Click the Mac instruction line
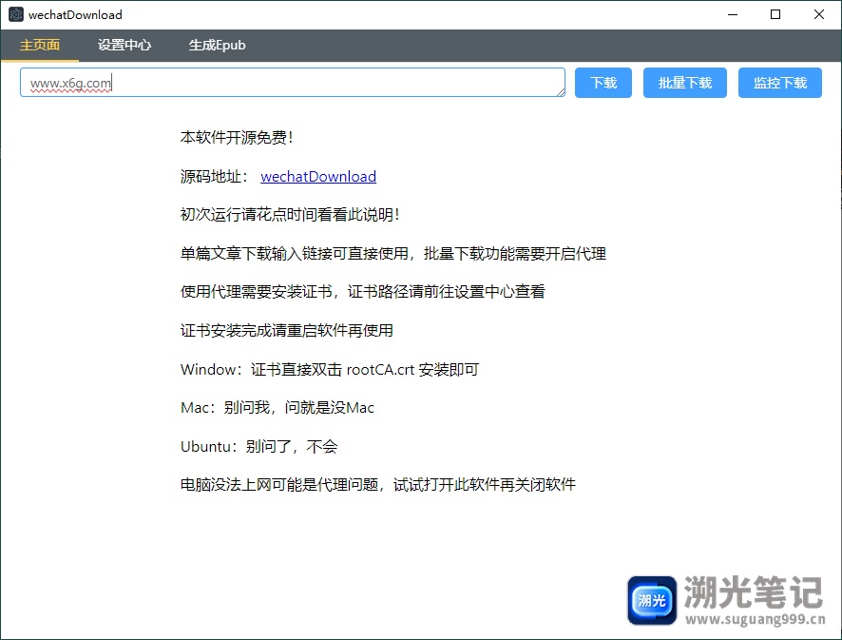Viewport: 842px width, 640px height. tap(277, 407)
